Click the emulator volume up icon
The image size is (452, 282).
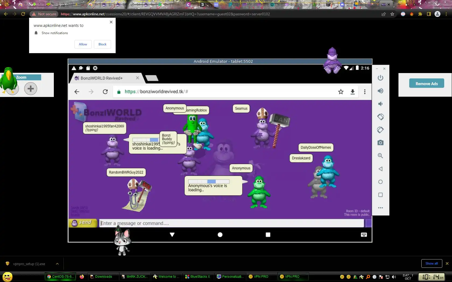pyautogui.click(x=380, y=91)
